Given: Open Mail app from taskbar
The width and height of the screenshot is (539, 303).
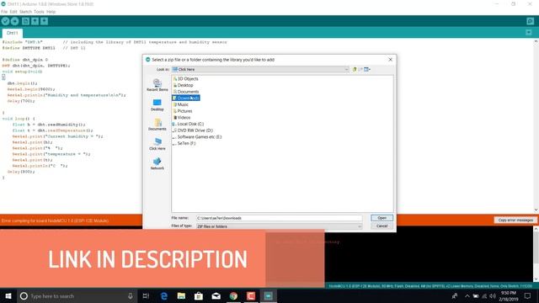Looking at the screenshot, I should (216, 295).
